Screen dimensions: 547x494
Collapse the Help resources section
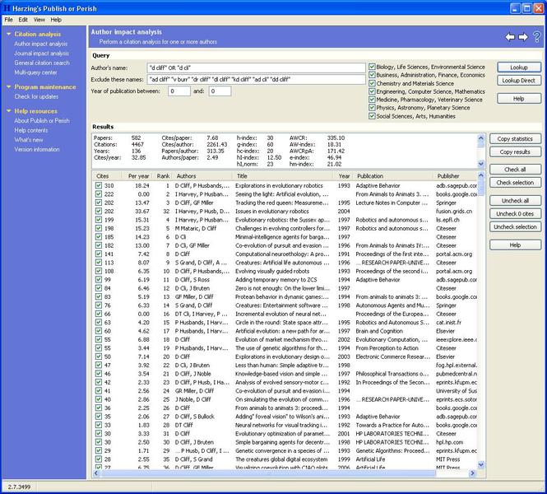[9, 111]
